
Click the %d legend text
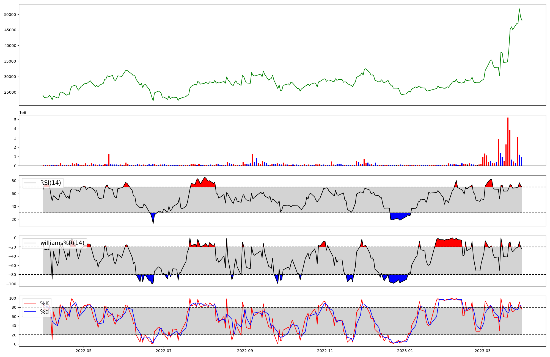pos(45,311)
